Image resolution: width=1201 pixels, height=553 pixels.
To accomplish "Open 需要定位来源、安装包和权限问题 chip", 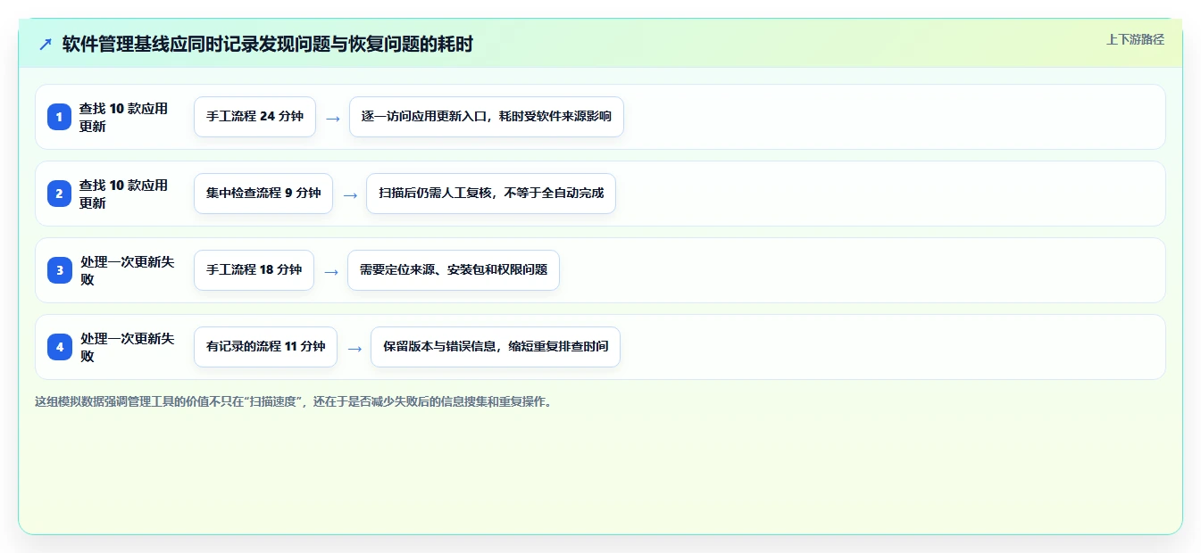I will (x=454, y=270).
